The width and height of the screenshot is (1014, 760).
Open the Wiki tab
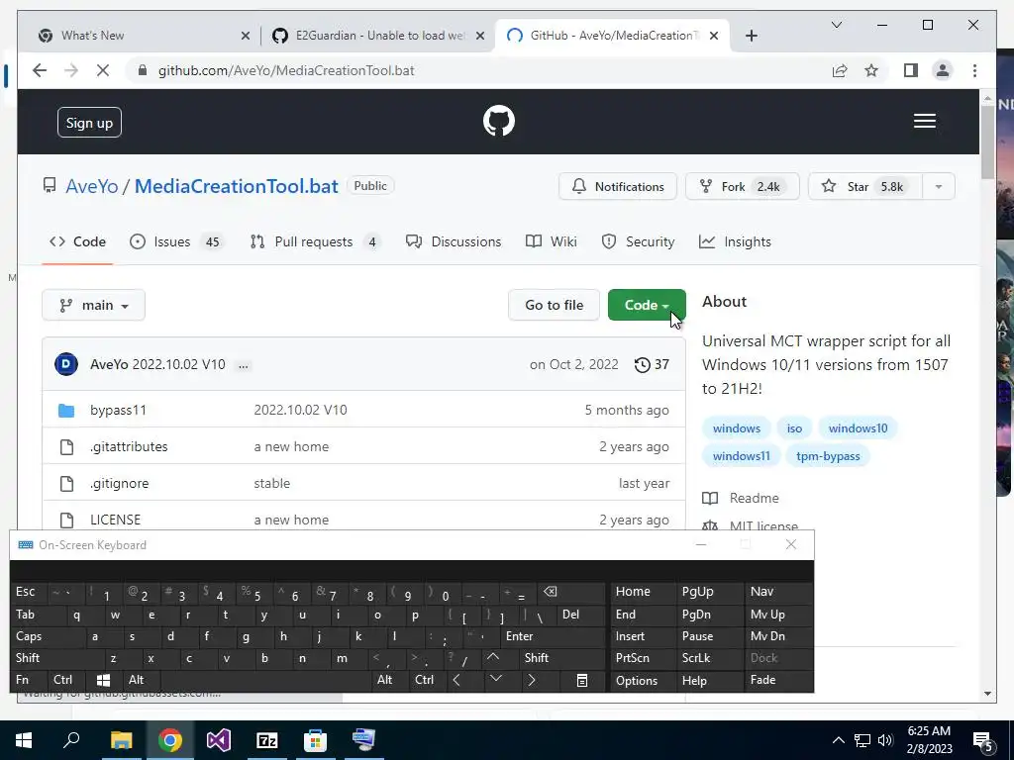click(551, 241)
